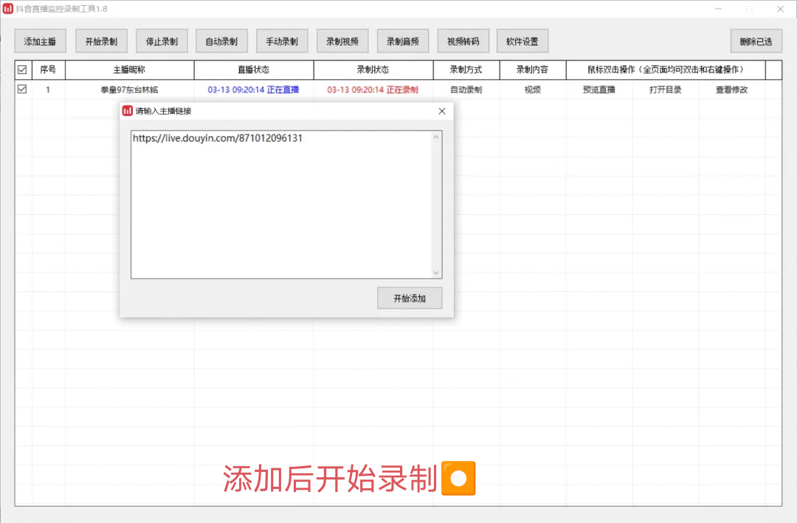797x523 pixels.
Task: Open 软件设置 settings
Action: [x=522, y=41]
